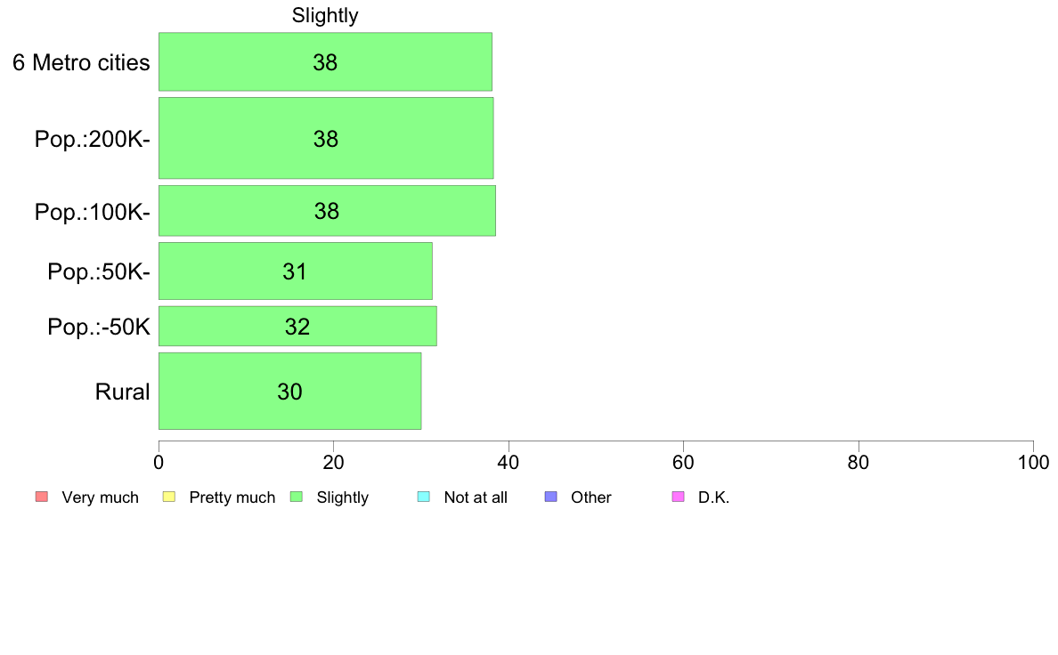Select the Pop.:100K- bar

click(327, 210)
